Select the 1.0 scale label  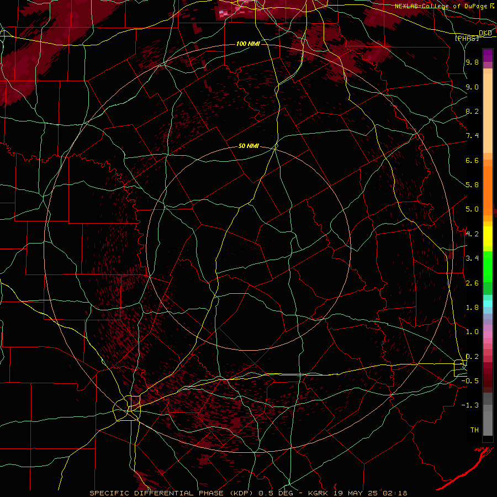pos(472,332)
